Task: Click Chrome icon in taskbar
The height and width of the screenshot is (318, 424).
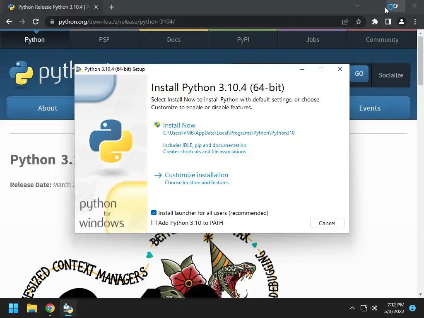Action: pos(50,308)
